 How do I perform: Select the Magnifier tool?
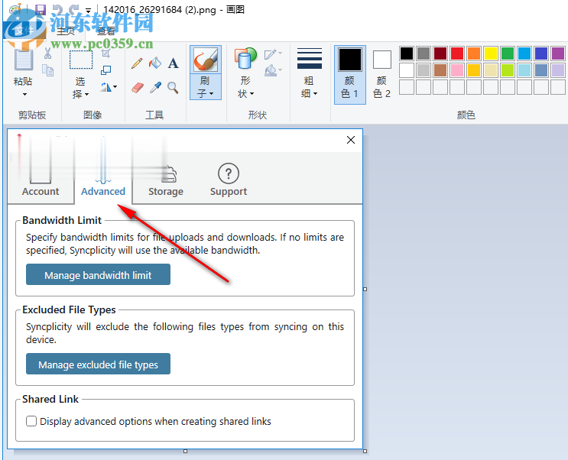[x=173, y=87]
